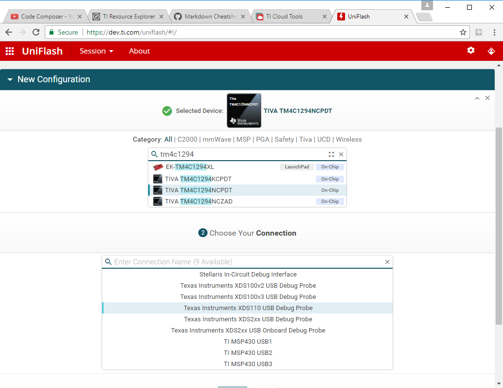Select TIVA TM4C1294NCZAD device row
Screen dimensions: 503x388
[247, 201]
